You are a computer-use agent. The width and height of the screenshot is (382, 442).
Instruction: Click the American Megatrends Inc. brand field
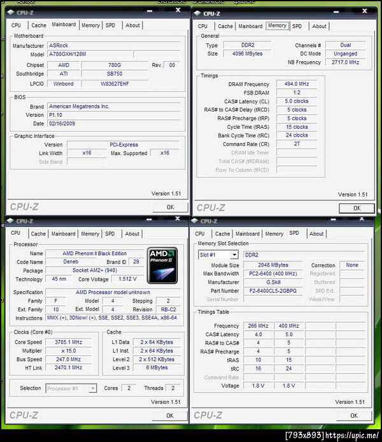(113, 107)
